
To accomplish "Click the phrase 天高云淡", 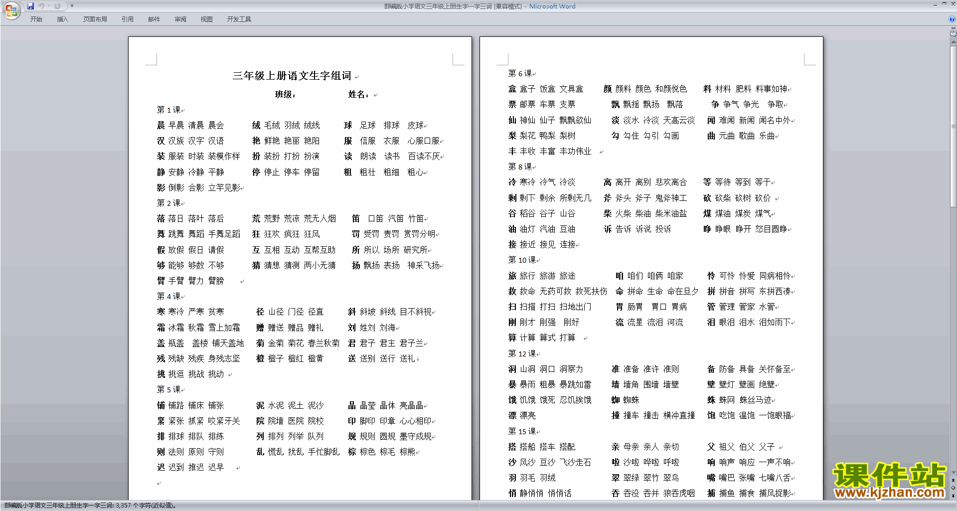I will click(679, 121).
